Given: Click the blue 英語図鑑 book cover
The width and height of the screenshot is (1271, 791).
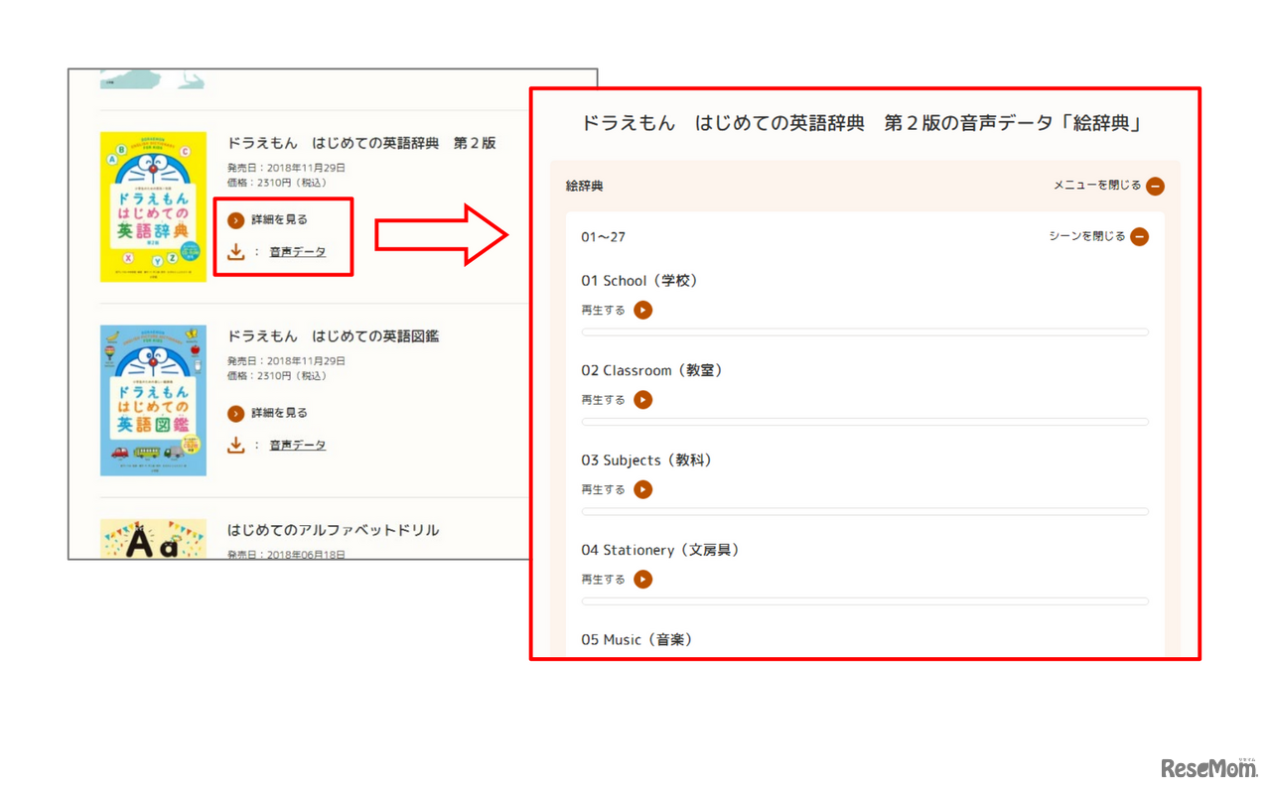Looking at the screenshot, I should coord(153,400).
